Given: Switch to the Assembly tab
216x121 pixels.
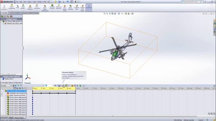Looking at the screenshot, I should [x=4, y=13].
